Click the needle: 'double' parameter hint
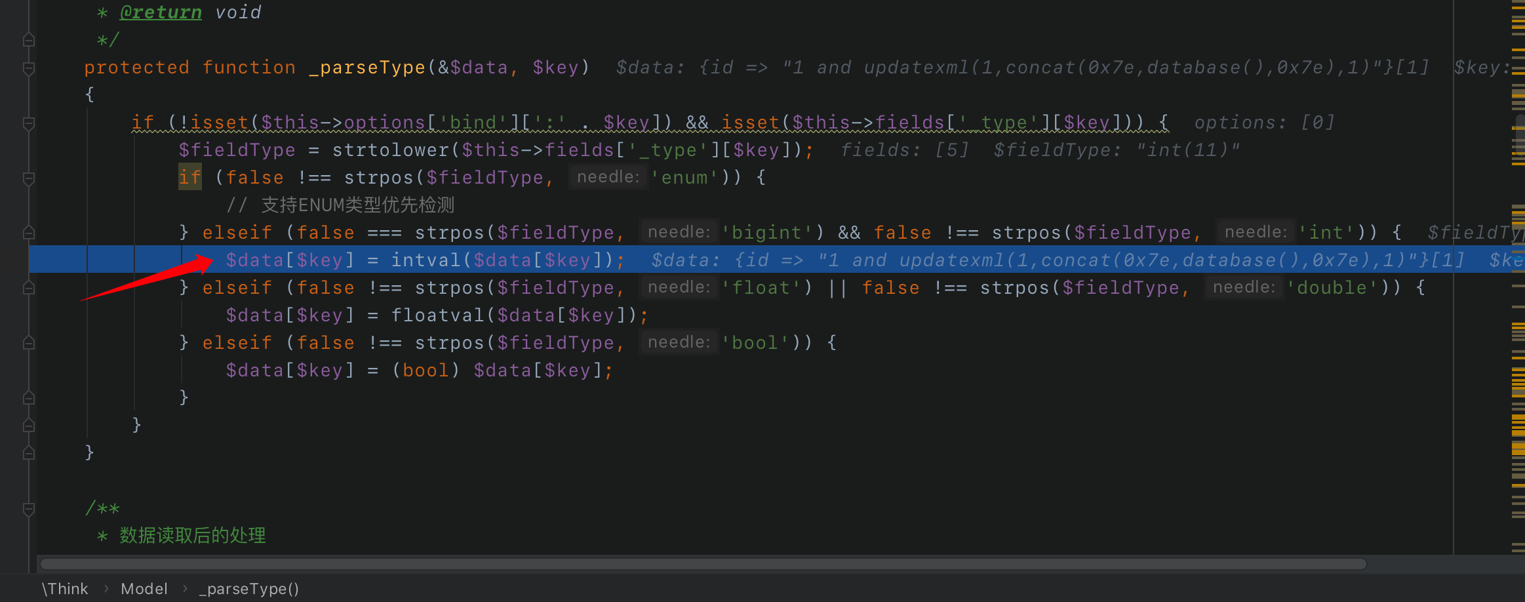This screenshot has height=602, width=1525. coord(1244,287)
